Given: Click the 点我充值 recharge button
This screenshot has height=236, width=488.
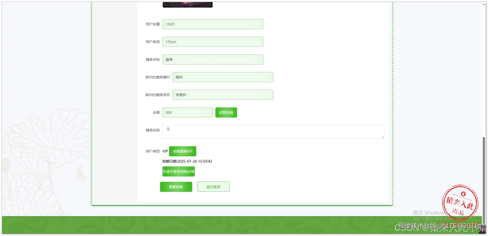Looking at the screenshot, I should (x=226, y=112).
